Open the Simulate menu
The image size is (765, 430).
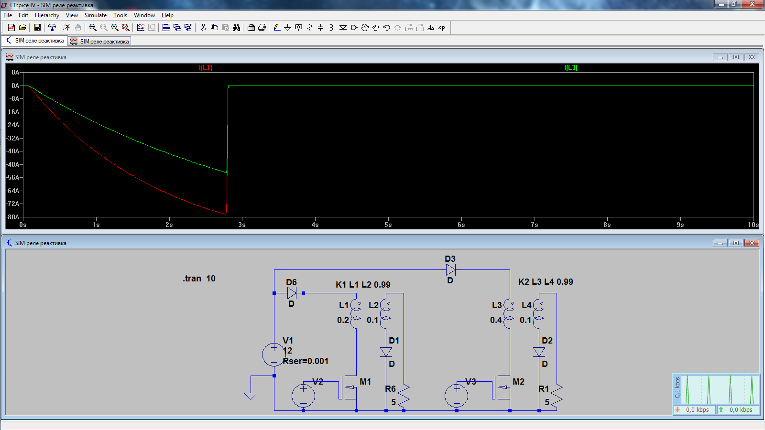(x=96, y=15)
